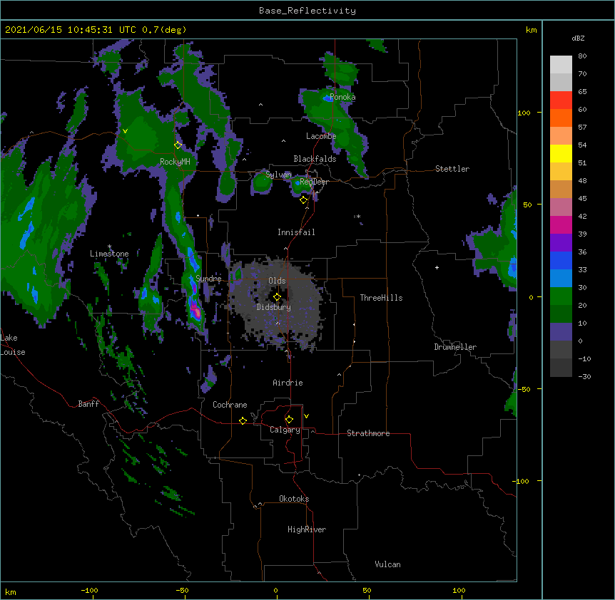Screen dimensions: 615x600
Task: Click the -100 tick on bottom horizontal axis
Action: pos(89,590)
